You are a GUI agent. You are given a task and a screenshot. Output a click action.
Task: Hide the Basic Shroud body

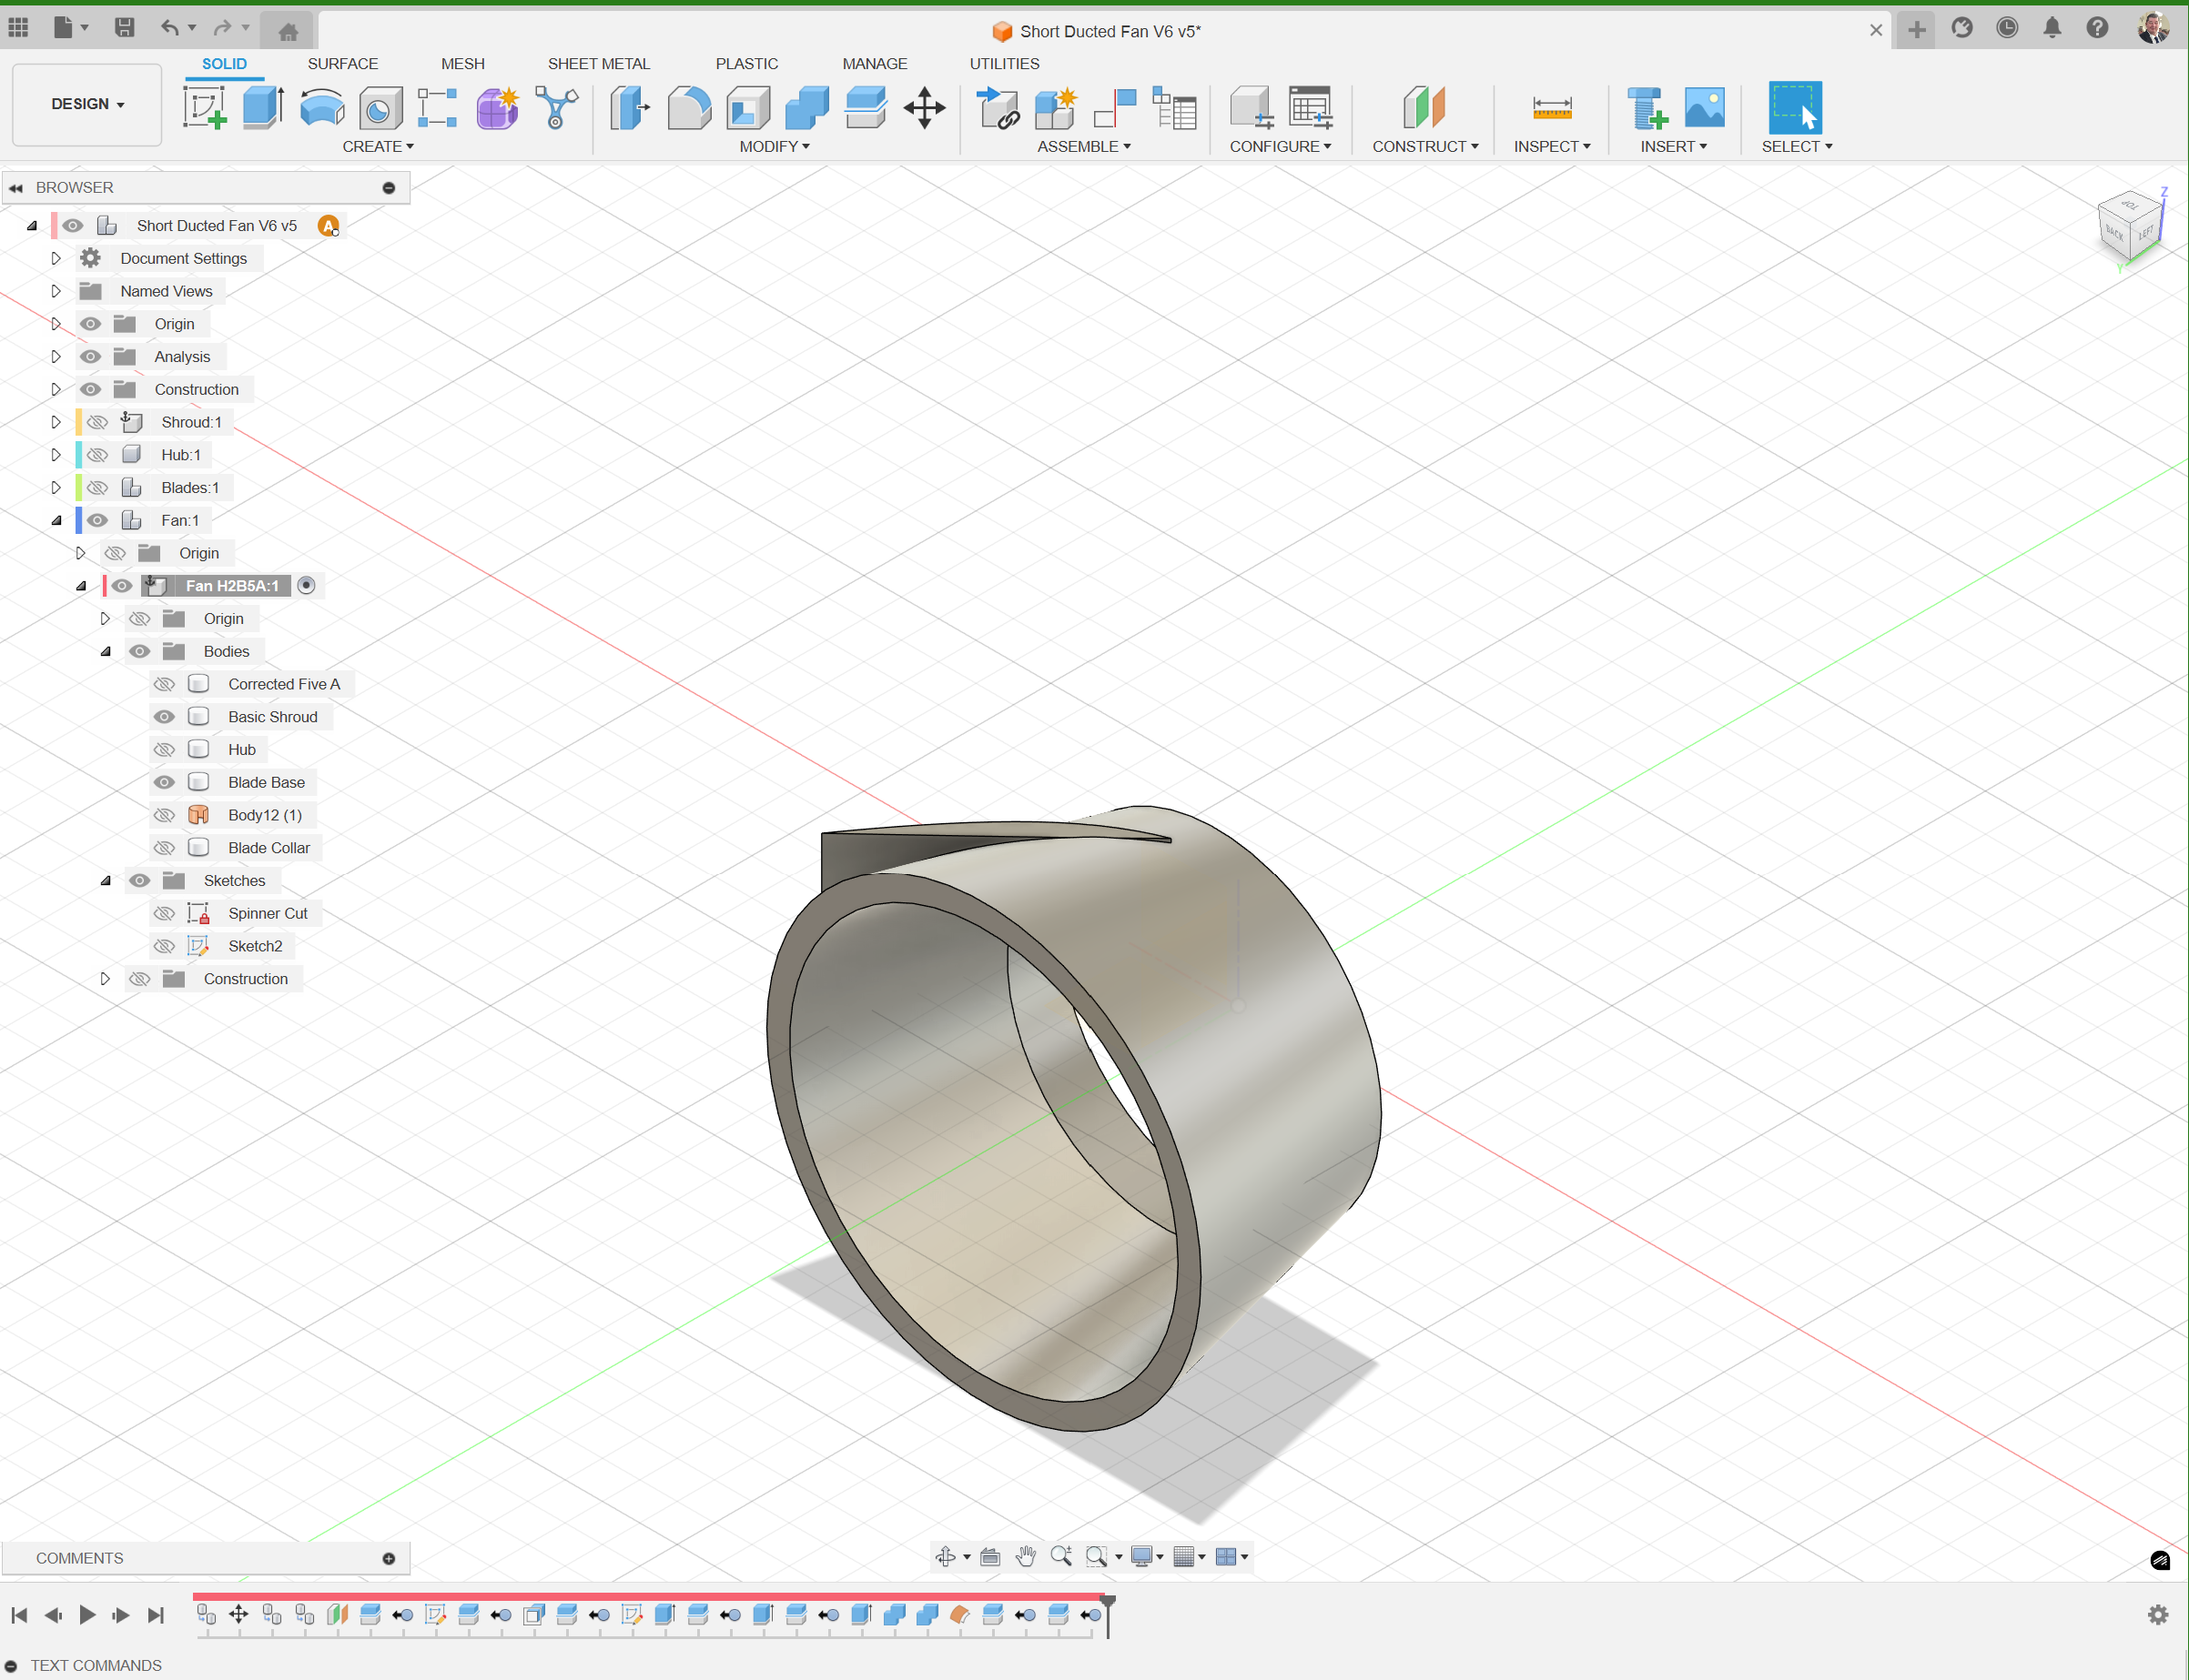164,717
